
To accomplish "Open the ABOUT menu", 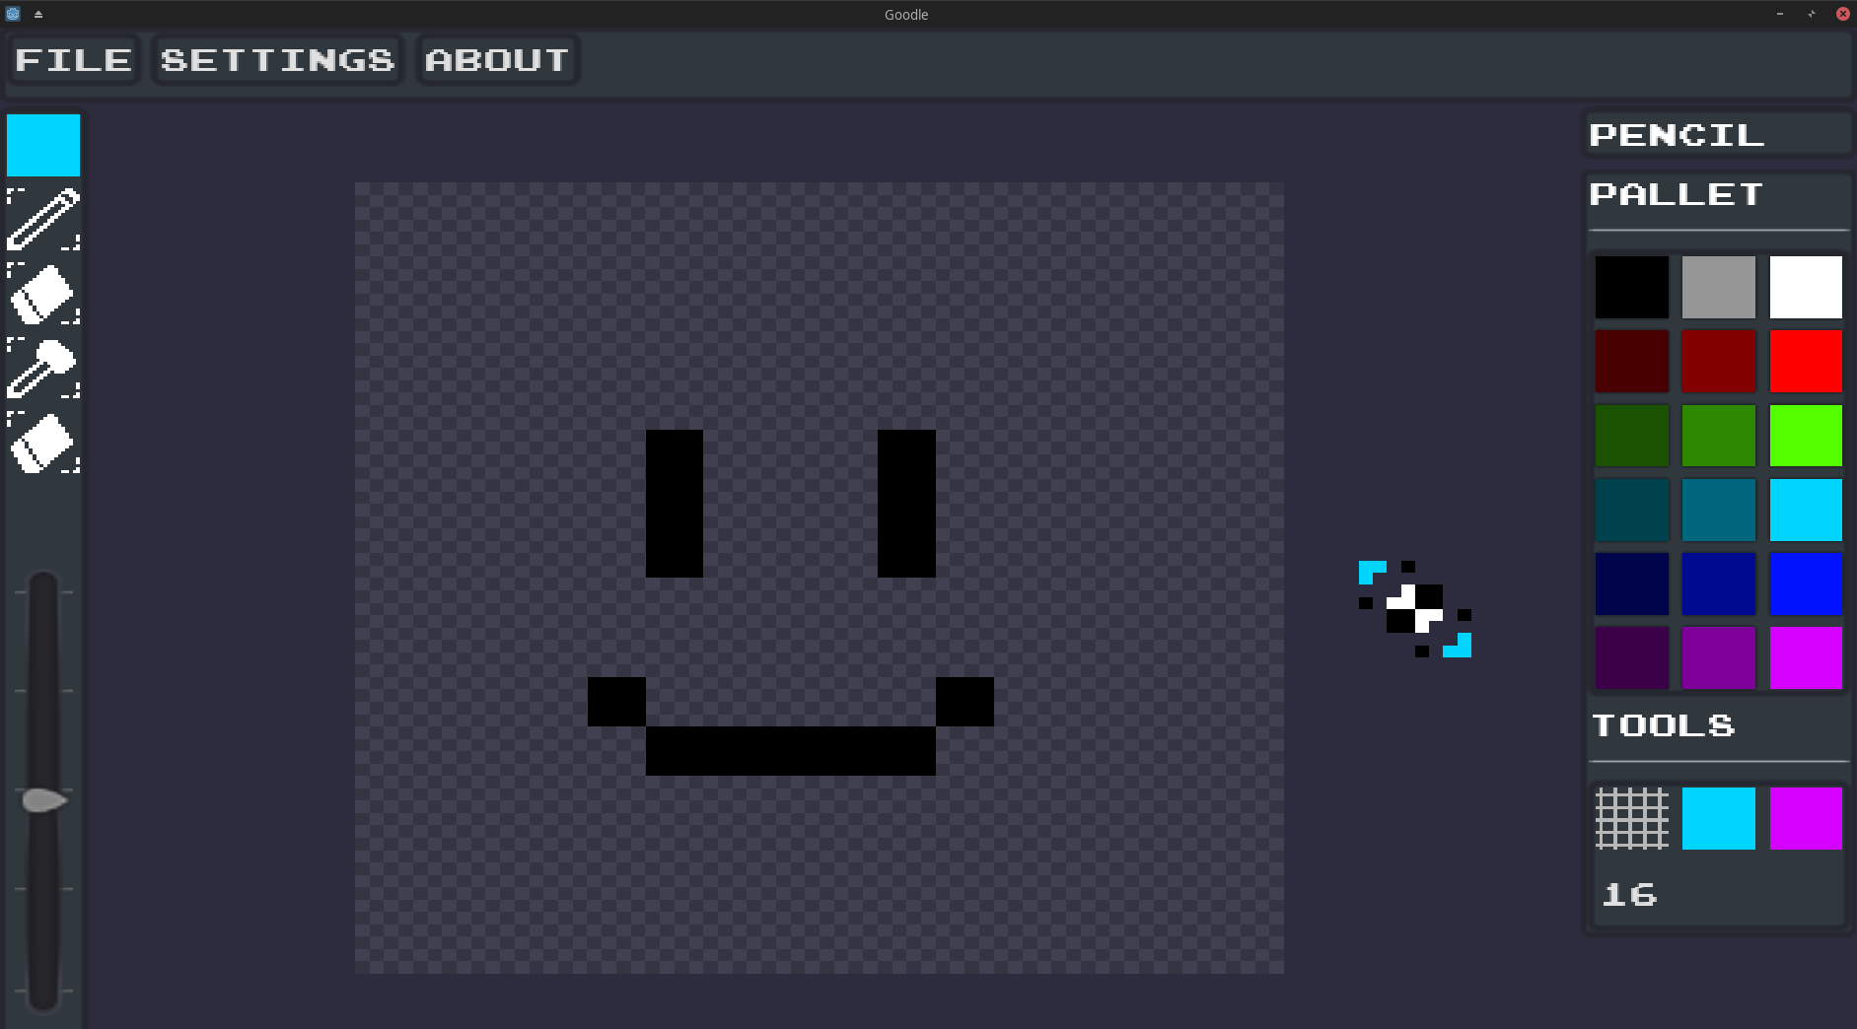I will point(496,59).
